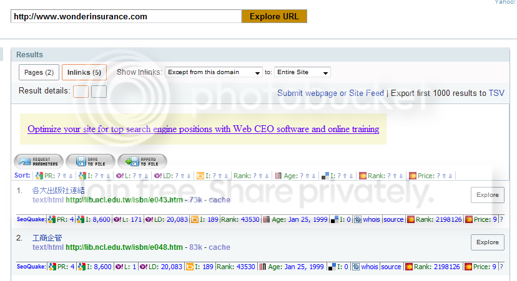Click Explore button for result 1
Viewport: 517px width, 281px height.
point(487,195)
